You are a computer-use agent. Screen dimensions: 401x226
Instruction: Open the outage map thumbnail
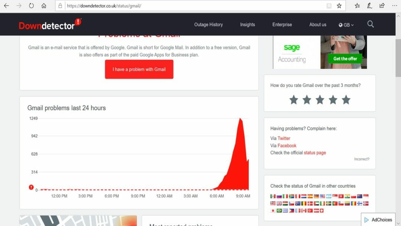pyautogui.click(x=78, y=221)
